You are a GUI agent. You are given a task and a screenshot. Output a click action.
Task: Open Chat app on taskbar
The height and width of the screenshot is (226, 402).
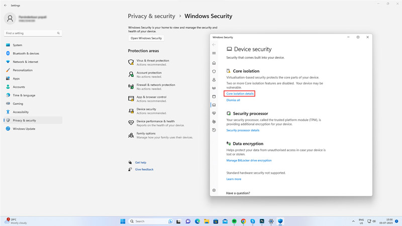tap(188, 221)
